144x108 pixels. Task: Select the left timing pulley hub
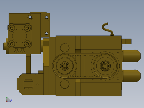(x=65, y=66)
